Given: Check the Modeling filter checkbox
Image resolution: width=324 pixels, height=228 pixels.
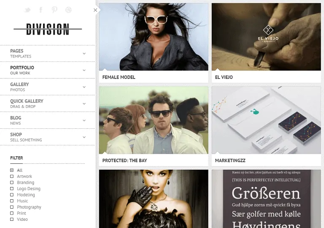Looking at the screenshot, I should point(12,195).
